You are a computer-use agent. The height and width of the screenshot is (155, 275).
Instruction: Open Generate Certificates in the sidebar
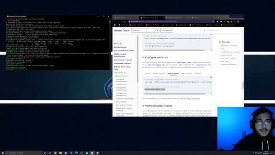pos(125,99)
